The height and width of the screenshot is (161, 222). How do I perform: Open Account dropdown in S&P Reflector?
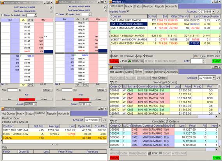point(35,104)
